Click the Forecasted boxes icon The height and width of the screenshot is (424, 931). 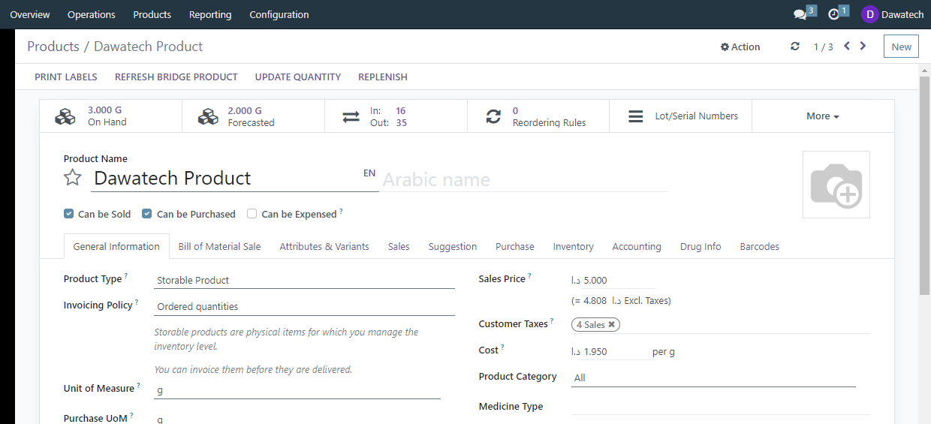pos(208,116)
